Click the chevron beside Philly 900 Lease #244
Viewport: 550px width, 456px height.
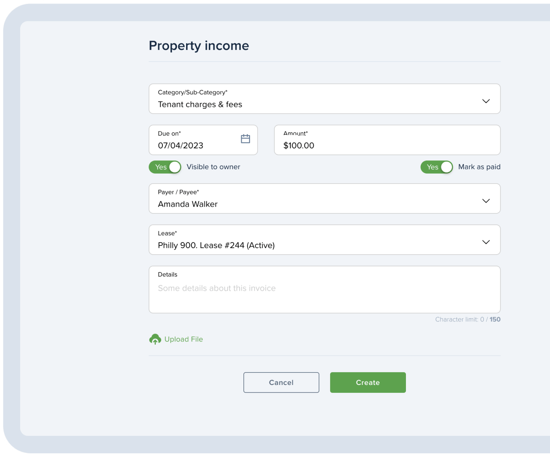click(x=486, y=242)
